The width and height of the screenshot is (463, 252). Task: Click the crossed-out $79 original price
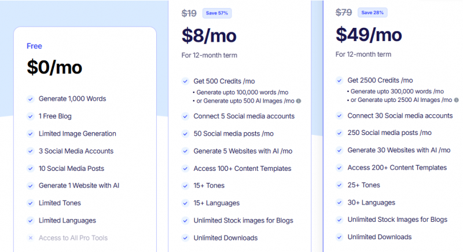344,12
